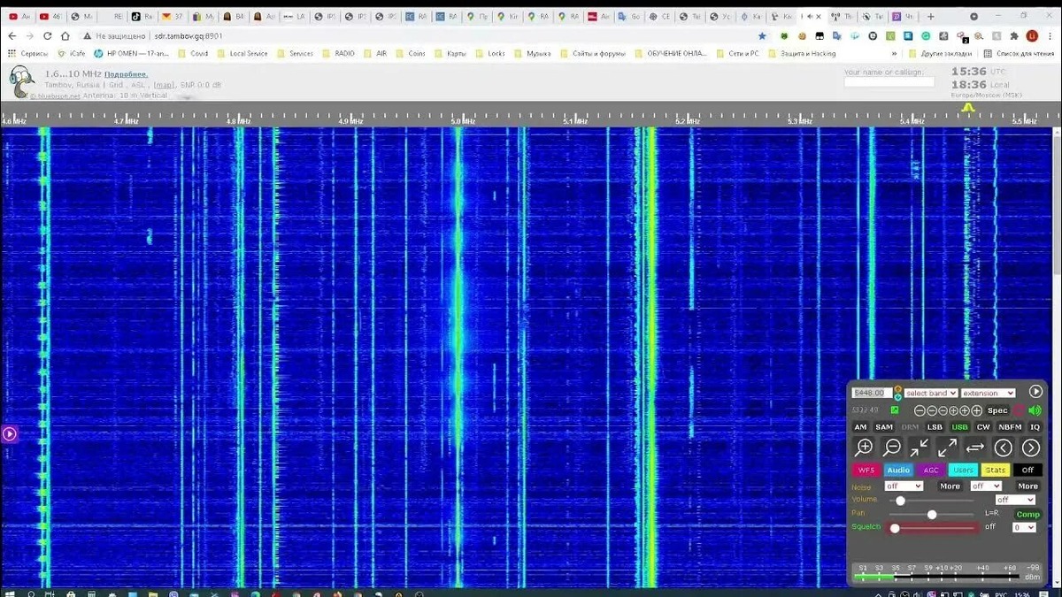The image size is (1062, 597).
Task: Open the select band dropdown
Action: pyautogui.click(x=930, y=393)
